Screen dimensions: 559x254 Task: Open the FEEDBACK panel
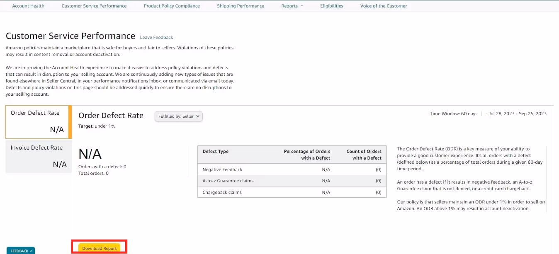click(x=18, y=251)
